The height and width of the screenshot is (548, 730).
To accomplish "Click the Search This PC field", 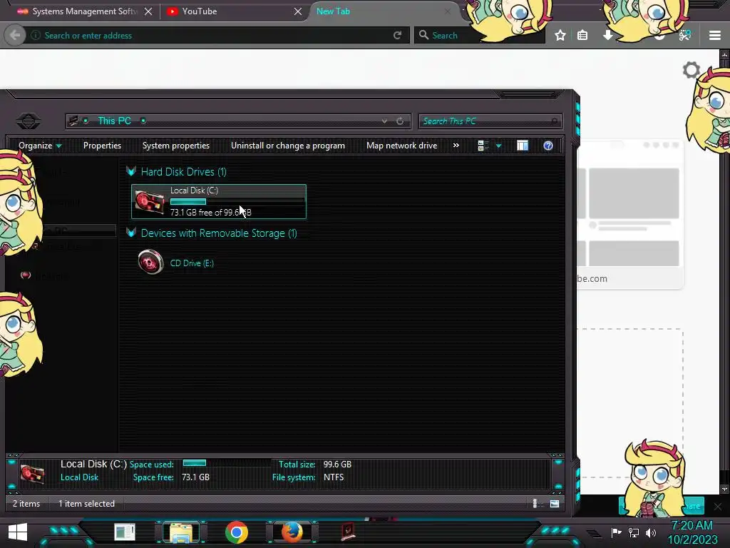I will [490, 121].
